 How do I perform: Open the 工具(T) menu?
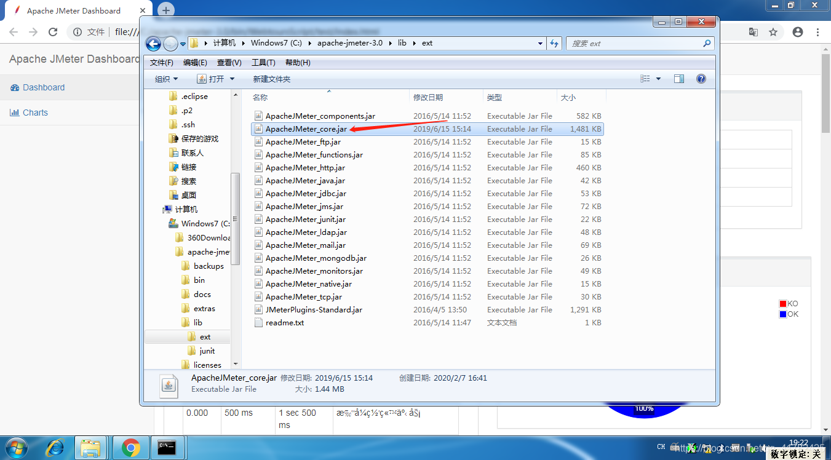pos(263,63)
